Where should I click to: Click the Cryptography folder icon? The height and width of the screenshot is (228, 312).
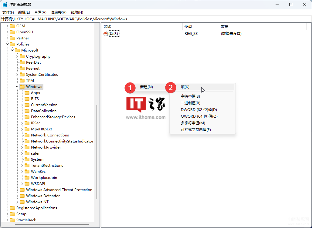pos(22,56)
